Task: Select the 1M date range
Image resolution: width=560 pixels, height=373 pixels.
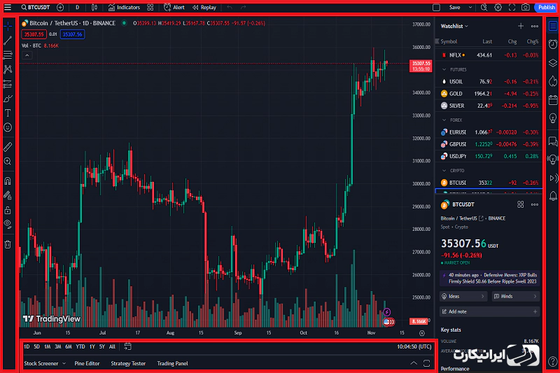Action: [x=47, y=346]
